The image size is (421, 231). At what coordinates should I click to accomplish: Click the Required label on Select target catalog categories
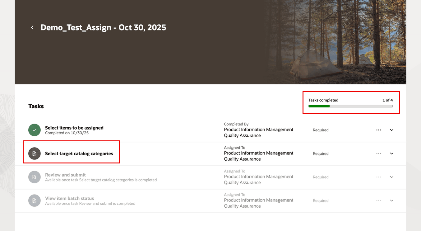321,153
